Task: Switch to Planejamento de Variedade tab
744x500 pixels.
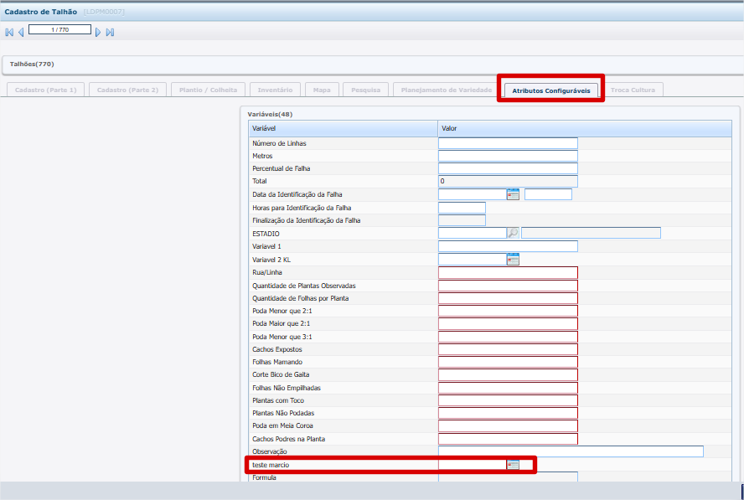Action: tap(447, 90)
